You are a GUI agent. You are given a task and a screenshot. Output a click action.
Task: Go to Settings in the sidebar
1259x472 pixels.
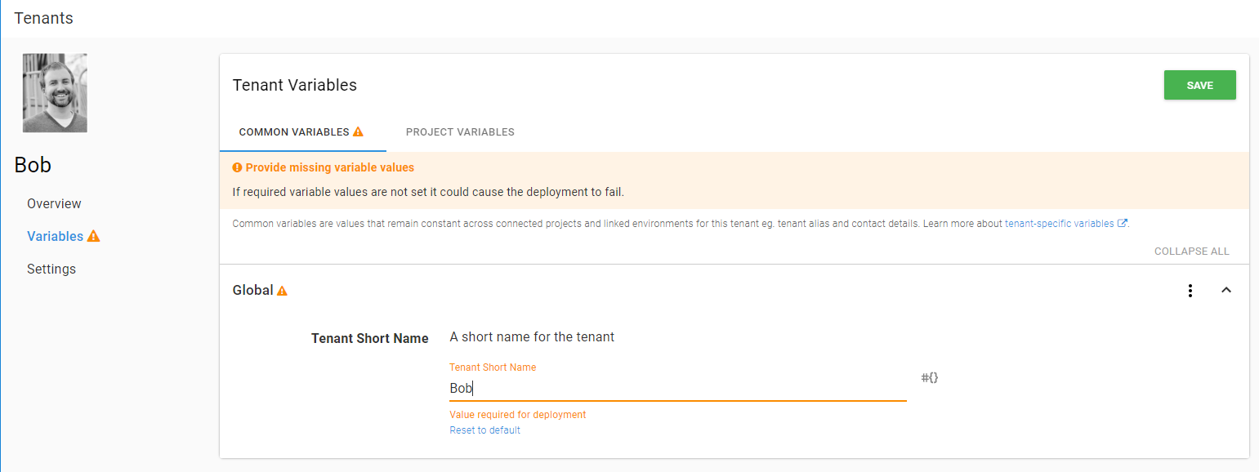(x=51, y=269)
